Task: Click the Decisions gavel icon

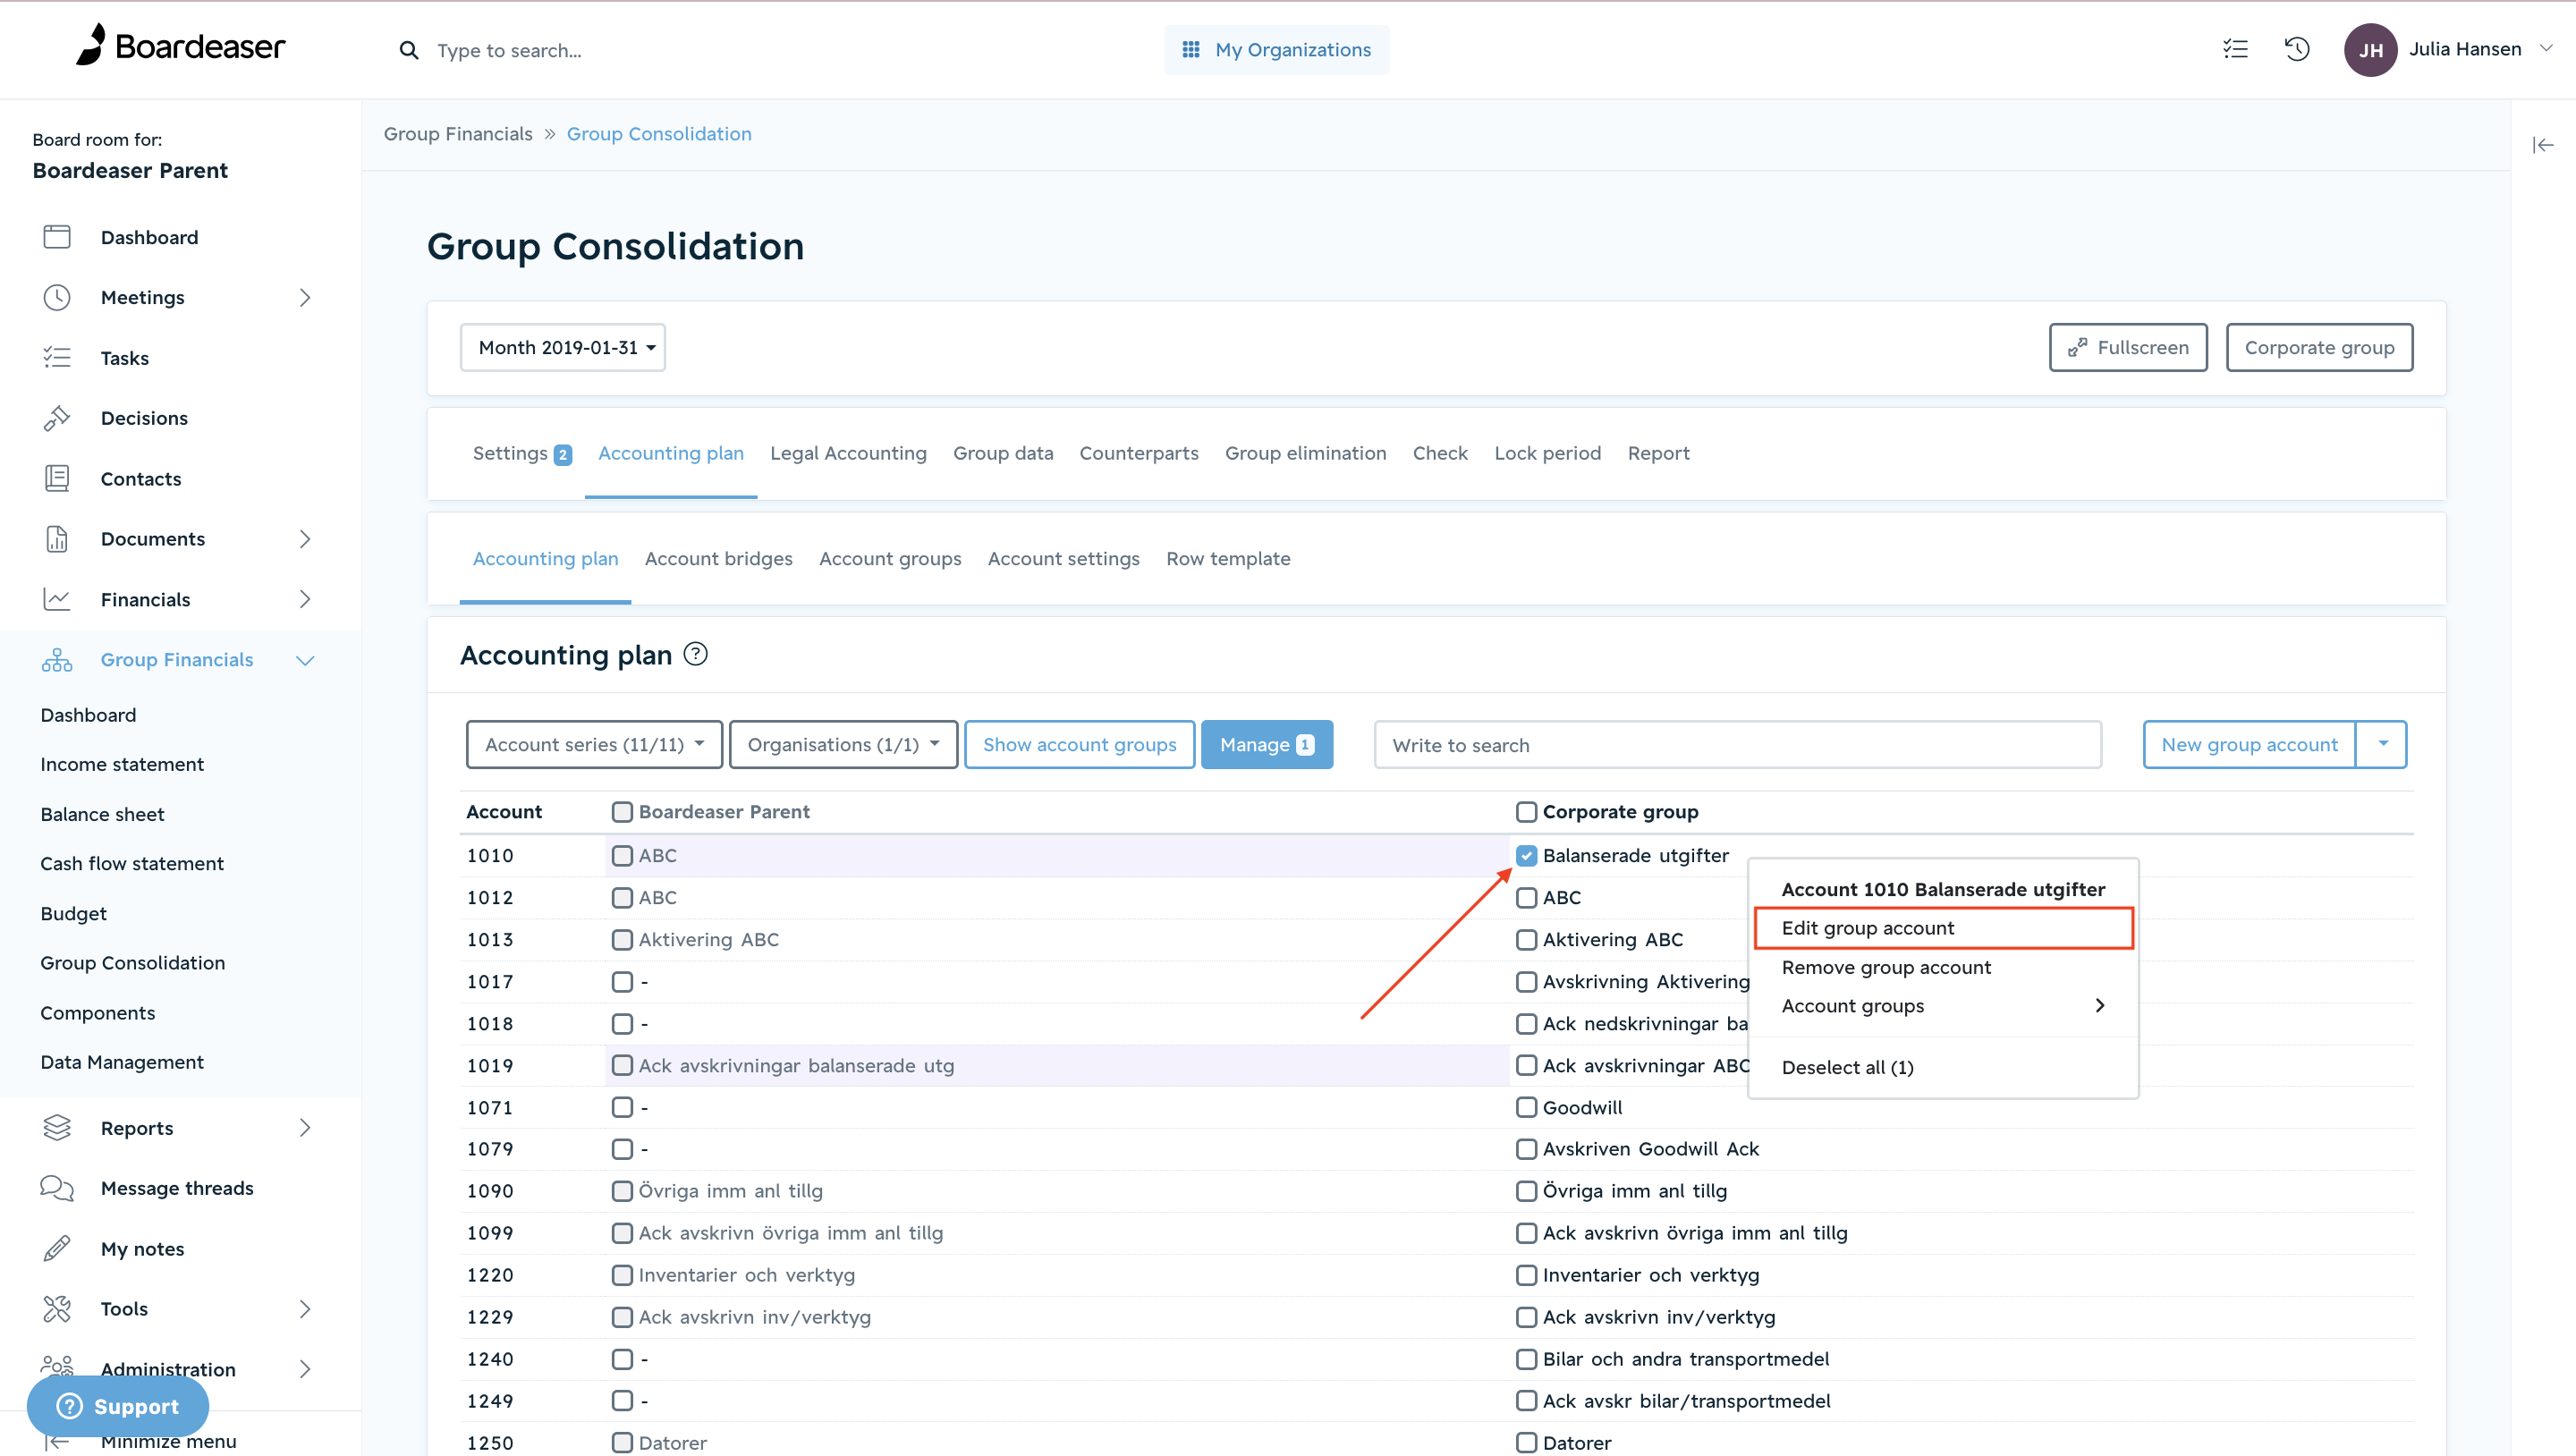Action: pyautogui.click(x=57, y=418)
